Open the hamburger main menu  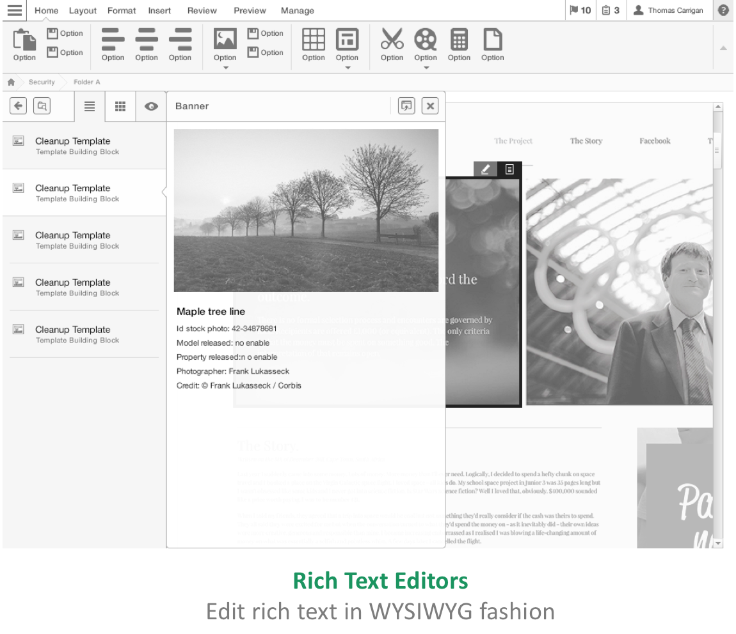15,10
